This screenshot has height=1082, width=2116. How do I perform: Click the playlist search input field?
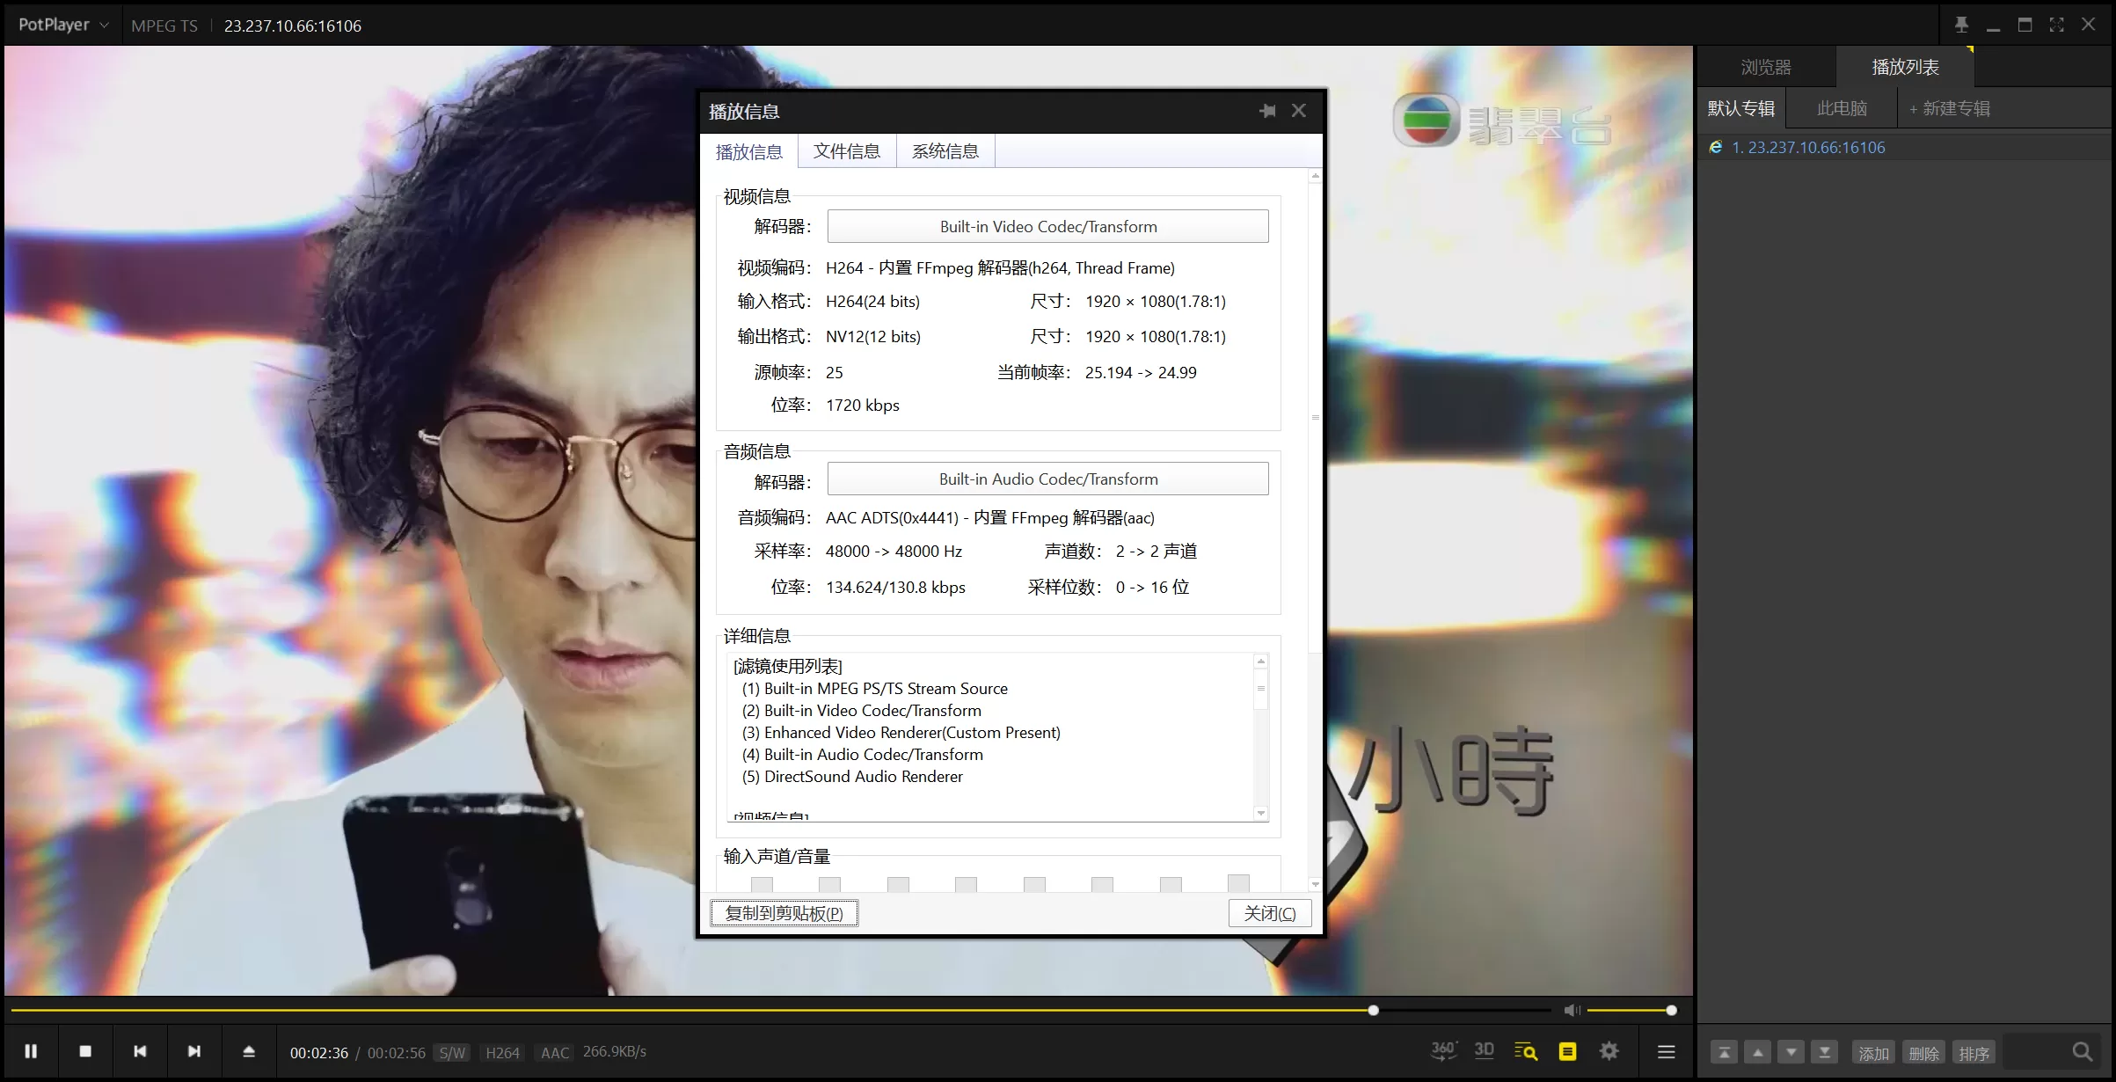click(2033, 1052)
